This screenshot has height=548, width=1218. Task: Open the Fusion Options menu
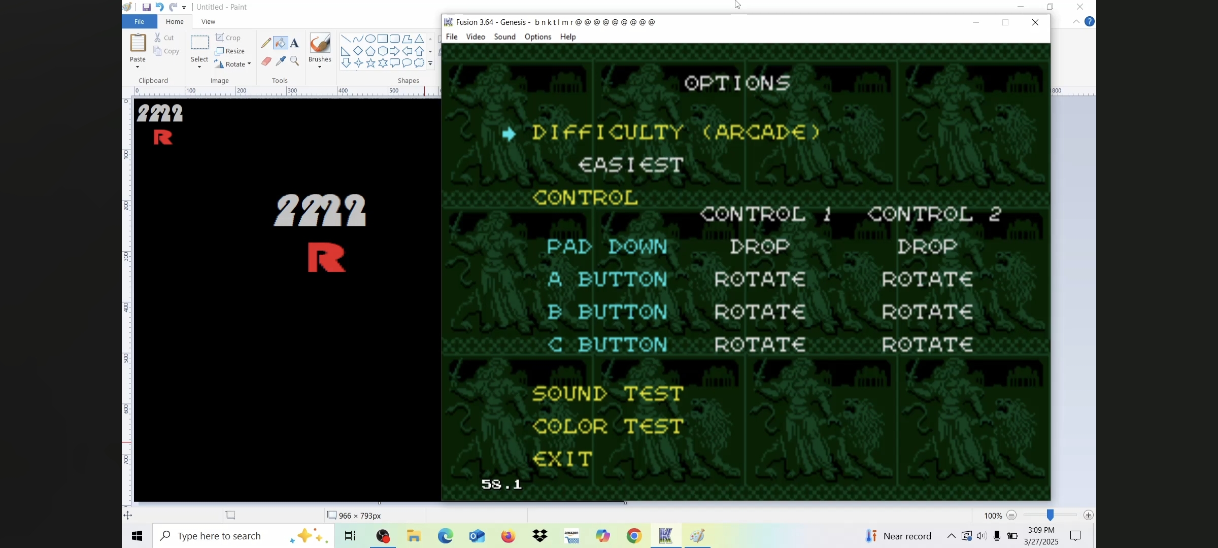537,37
